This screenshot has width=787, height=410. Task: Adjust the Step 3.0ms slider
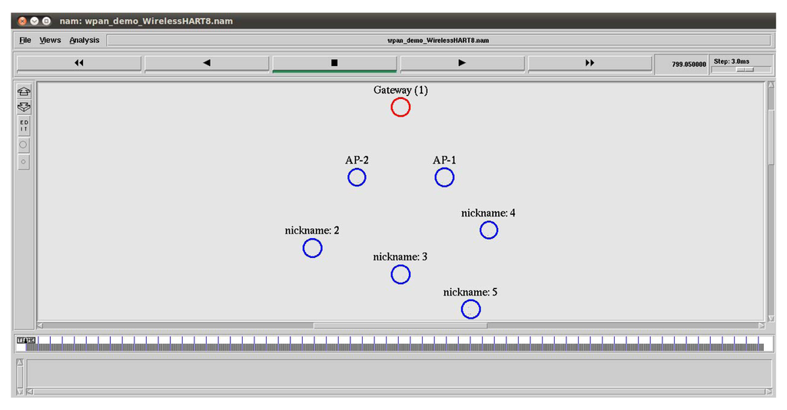(745, 70)
